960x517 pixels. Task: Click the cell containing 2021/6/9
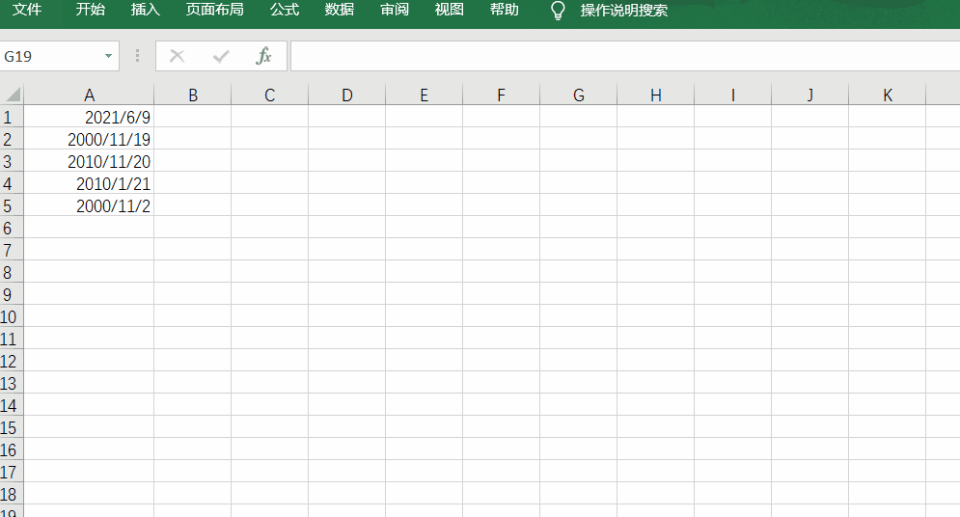click(x=89, y=117)
